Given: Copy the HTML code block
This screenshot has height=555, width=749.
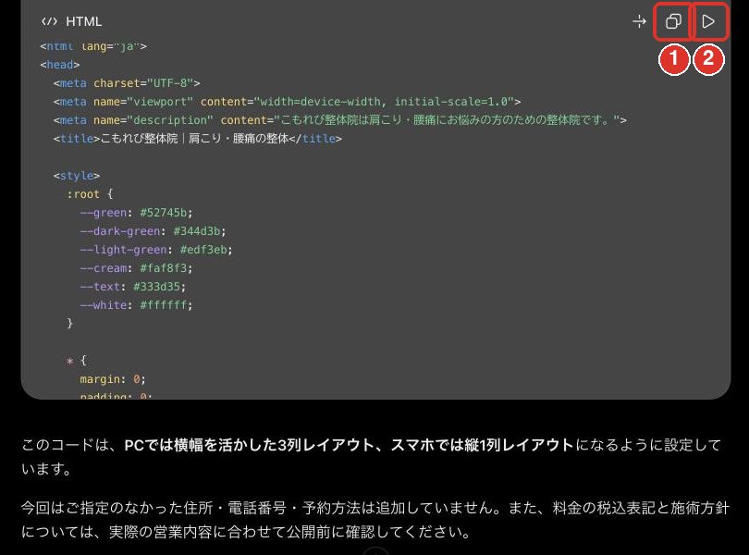Looking at the screenshot, I should (673, 21).
